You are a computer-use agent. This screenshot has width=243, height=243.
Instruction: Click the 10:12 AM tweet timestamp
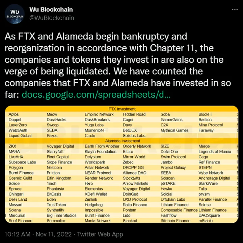tap(17, 234)
